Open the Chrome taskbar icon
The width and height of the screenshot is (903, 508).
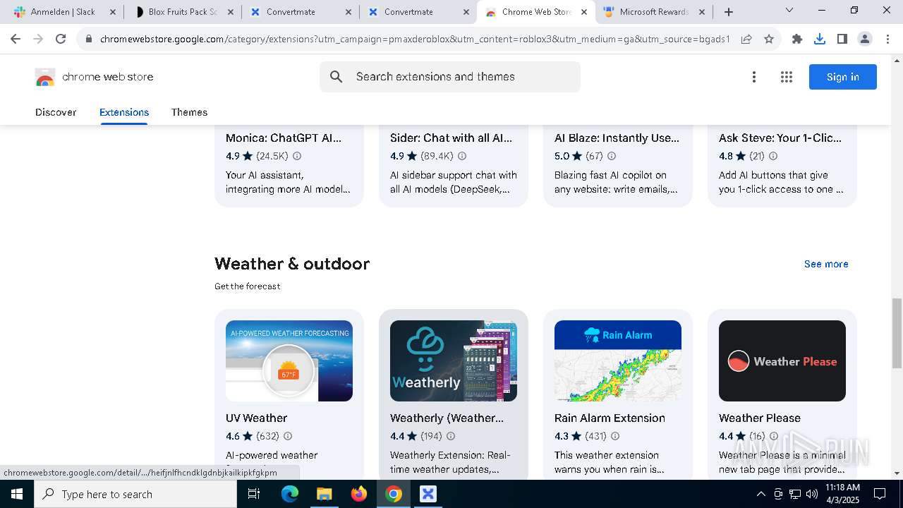pos(394,494)
